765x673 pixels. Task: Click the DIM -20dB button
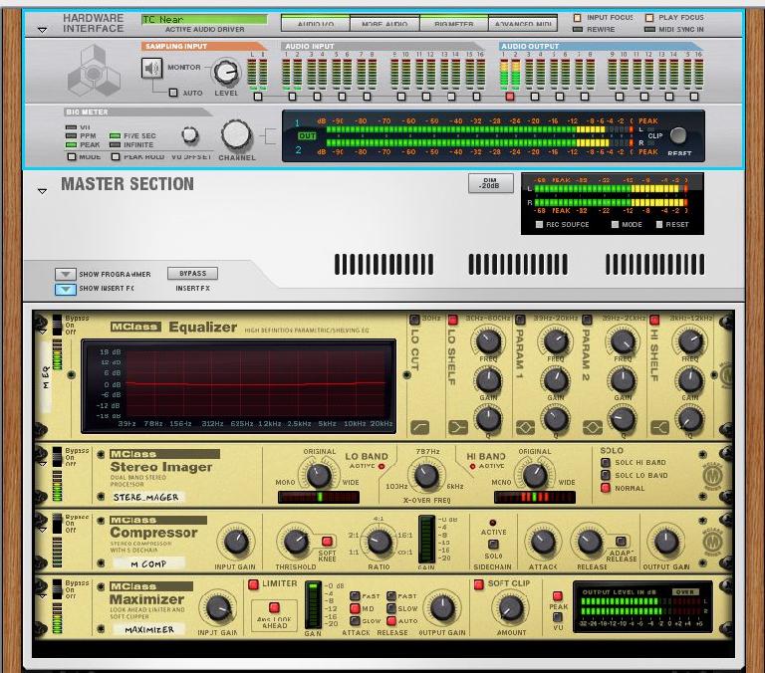tap(490, 183)
